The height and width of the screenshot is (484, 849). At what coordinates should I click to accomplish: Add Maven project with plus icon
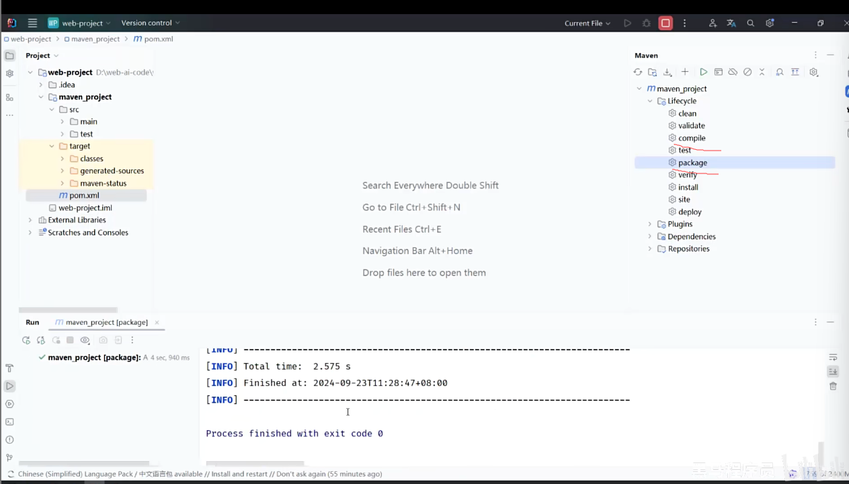coord(685,72)
